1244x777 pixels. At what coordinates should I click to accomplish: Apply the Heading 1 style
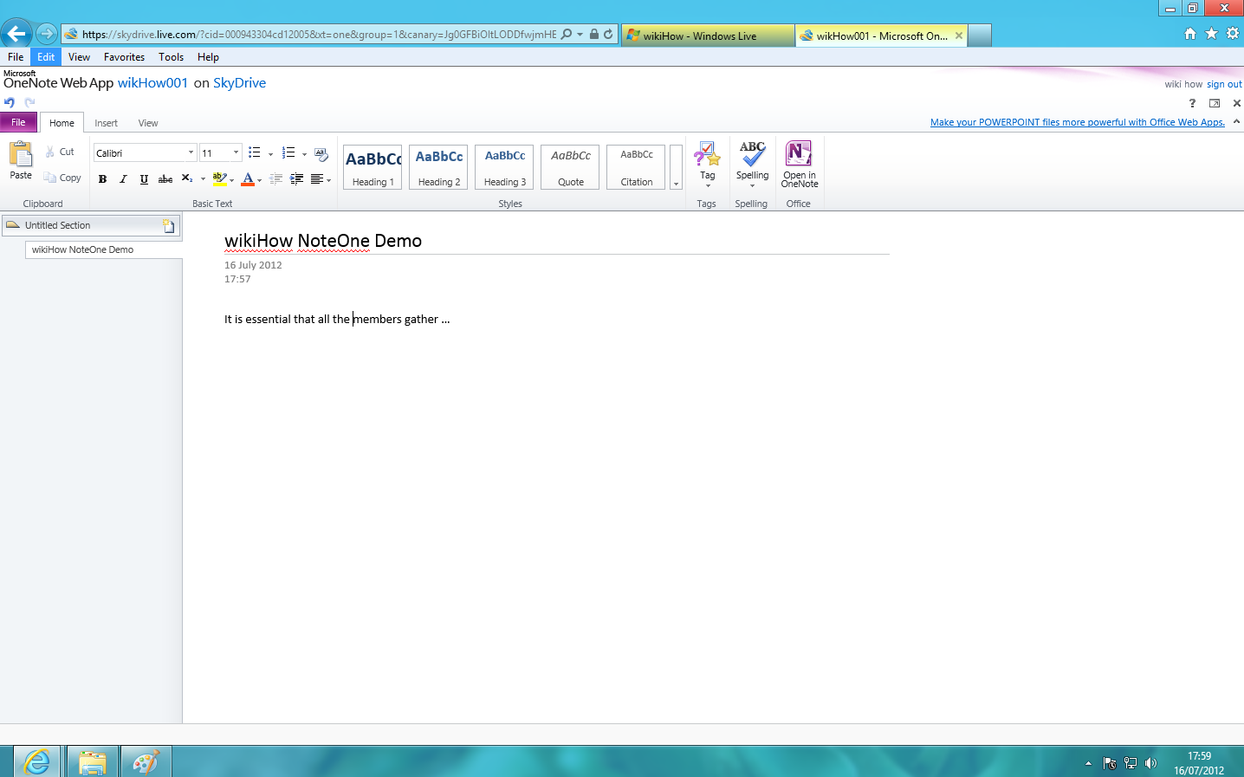pyautogui.click(x=373, y=167)
